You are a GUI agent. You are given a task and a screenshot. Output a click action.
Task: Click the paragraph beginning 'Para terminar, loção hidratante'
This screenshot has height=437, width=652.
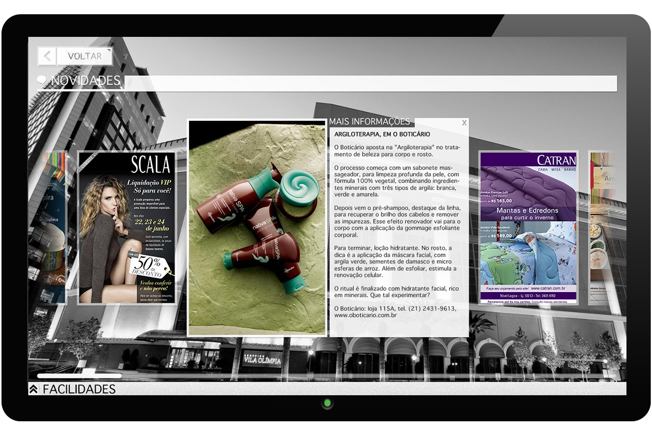[x=397, y=261]
